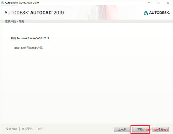173x134 pixels.
Task: Open the 自述 readme link
Action: [x=40, y=129]
